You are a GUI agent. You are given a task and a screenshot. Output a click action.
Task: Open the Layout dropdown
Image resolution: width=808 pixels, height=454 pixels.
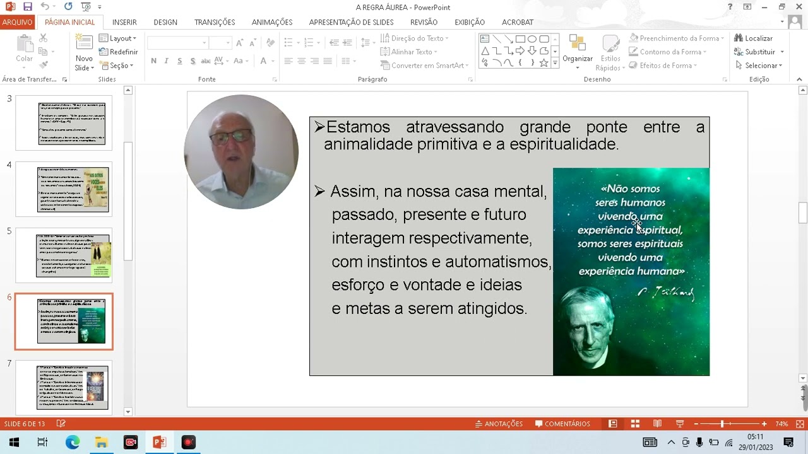pyautogui.click(x=118, y=38)
